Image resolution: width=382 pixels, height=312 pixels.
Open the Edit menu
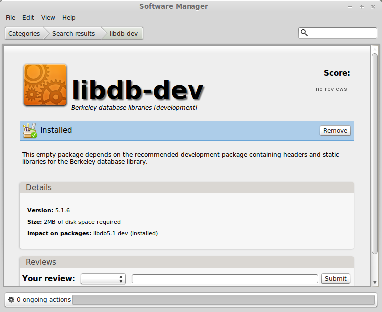point(28,17)
